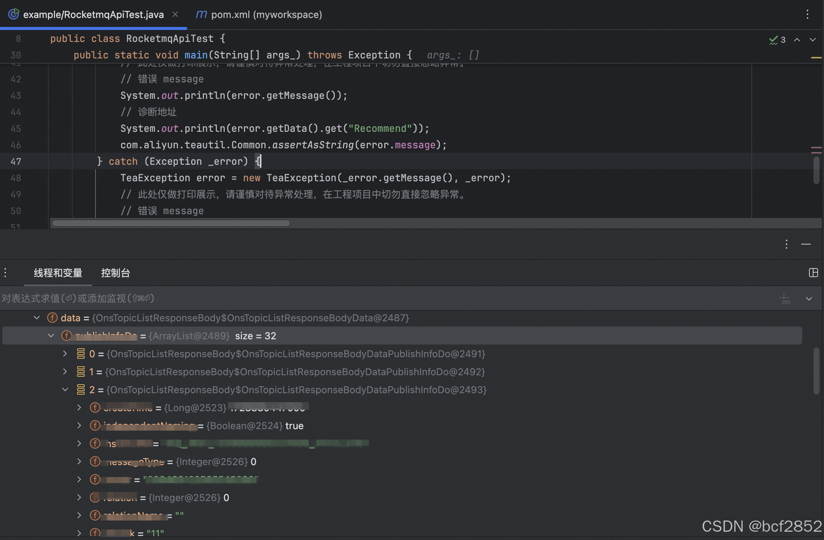
Task: Navigate to previous problem with up chevron
Action: 797,39
